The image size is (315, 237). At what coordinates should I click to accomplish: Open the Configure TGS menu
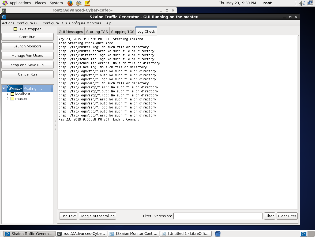[x=55, y=23]
